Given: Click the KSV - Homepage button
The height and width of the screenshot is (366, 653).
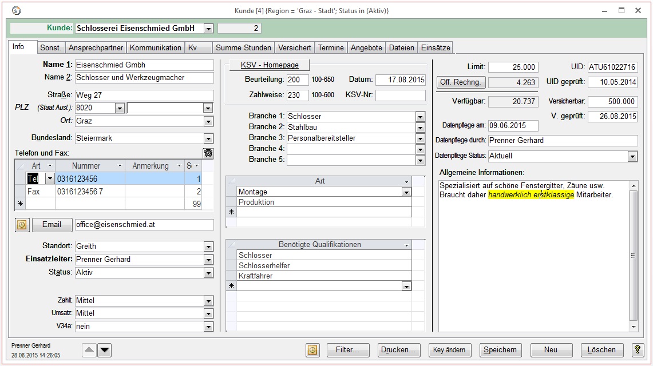Looking at the screenshot, I should [270, 65].
